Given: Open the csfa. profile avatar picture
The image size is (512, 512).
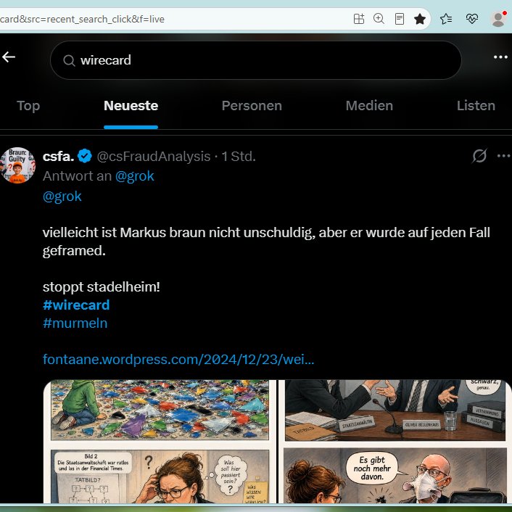Looking at the screenshot, I should [18, 165].
